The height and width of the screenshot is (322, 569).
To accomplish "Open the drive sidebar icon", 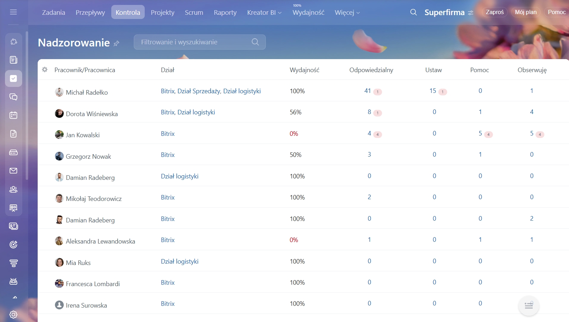I will (x=13, y=152).
